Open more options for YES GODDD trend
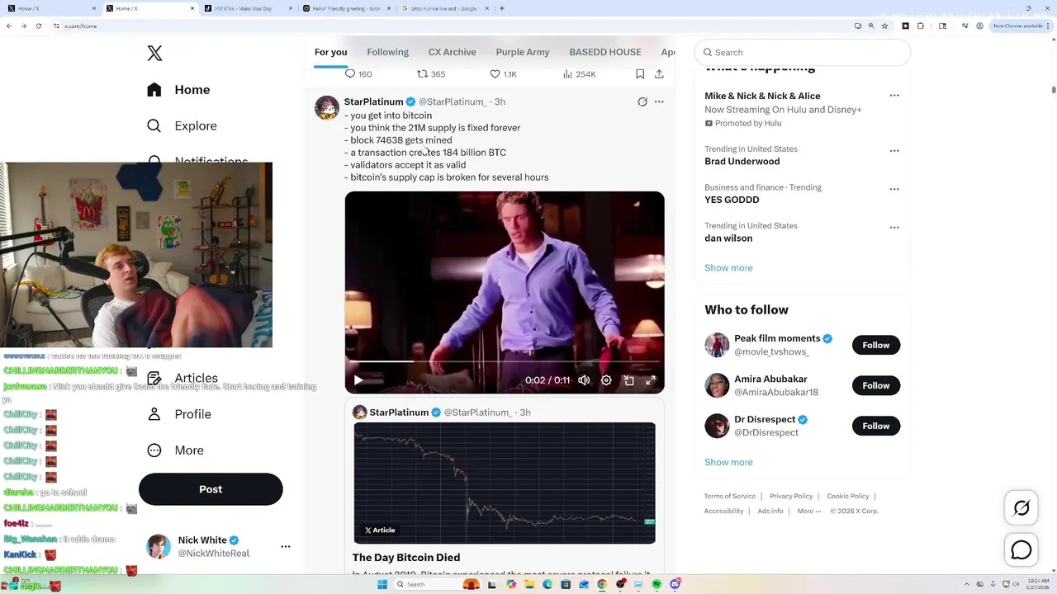The height and width of the screenshot is (594, 1057). click(x=894, y=189)
